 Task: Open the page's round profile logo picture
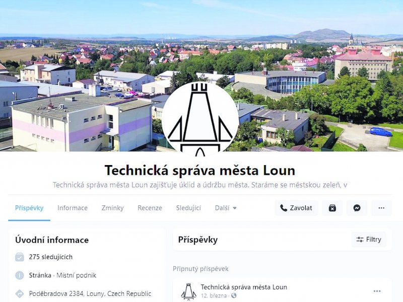coord(200,119)
